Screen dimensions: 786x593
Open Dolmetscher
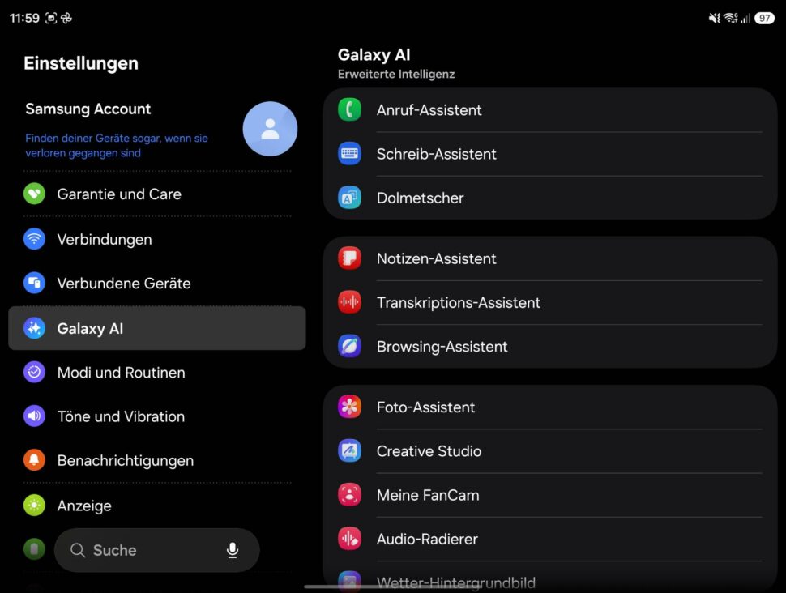(550, 198)
